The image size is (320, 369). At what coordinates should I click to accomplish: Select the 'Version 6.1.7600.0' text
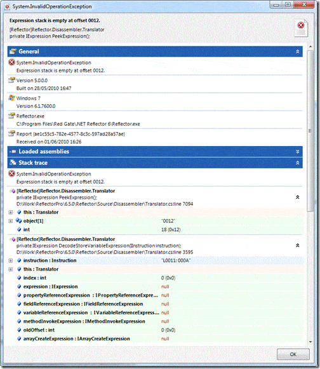(36, 106)
